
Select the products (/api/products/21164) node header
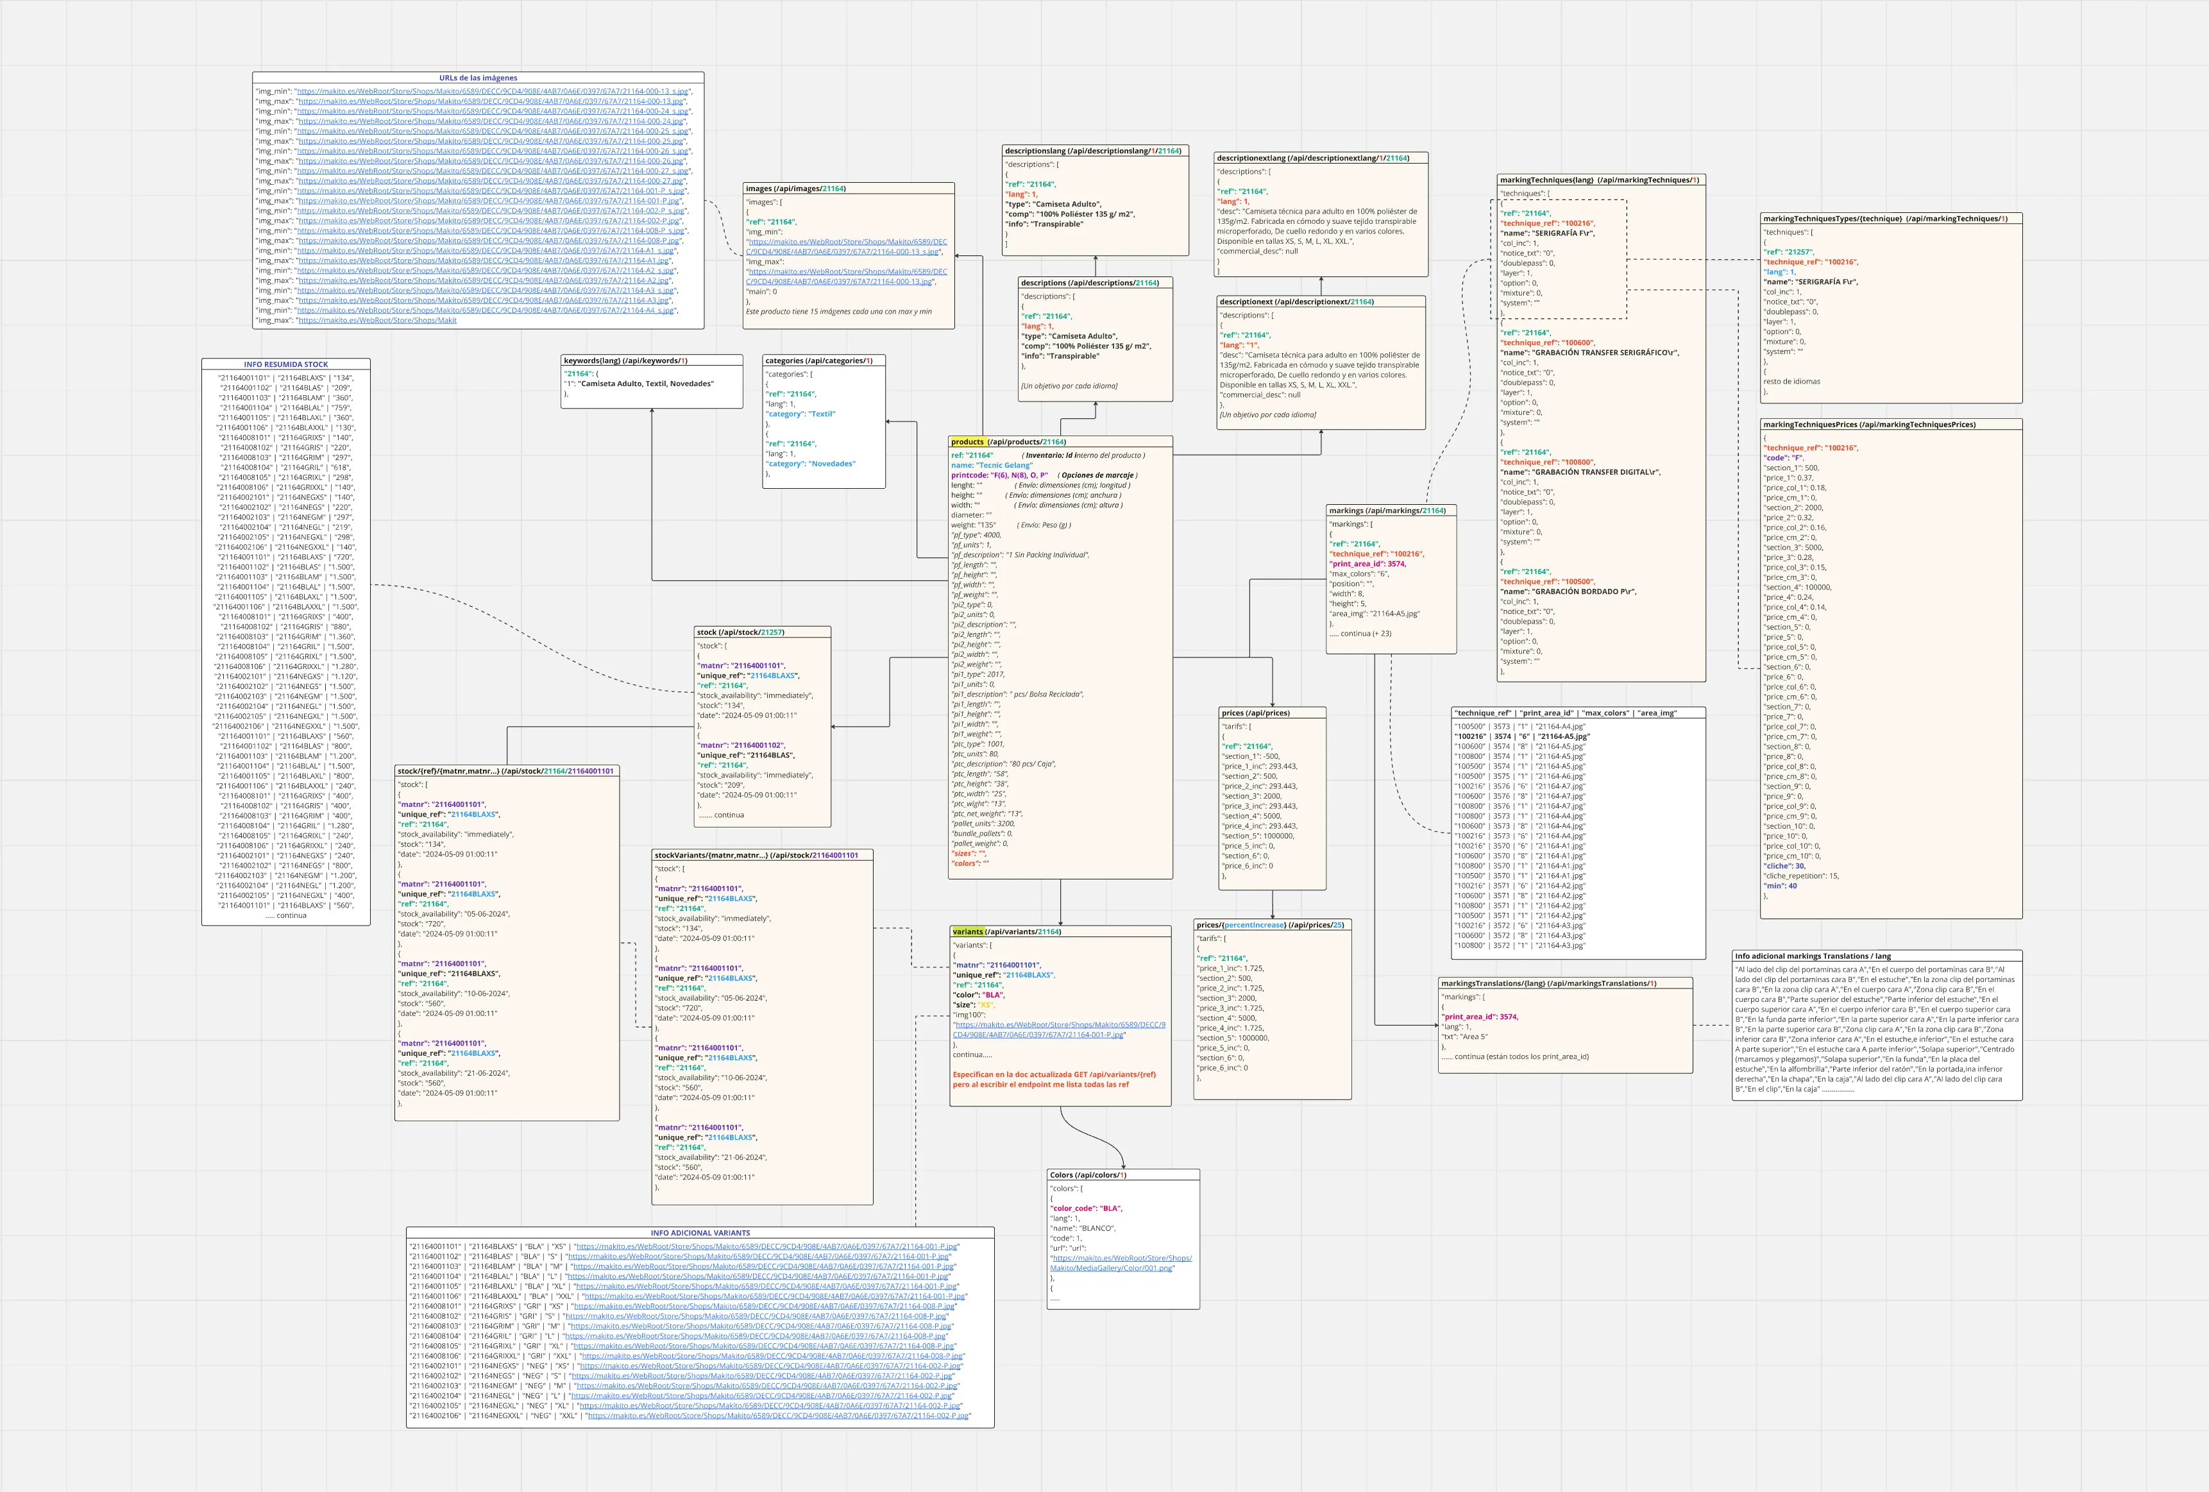(x=1008, y=441)
